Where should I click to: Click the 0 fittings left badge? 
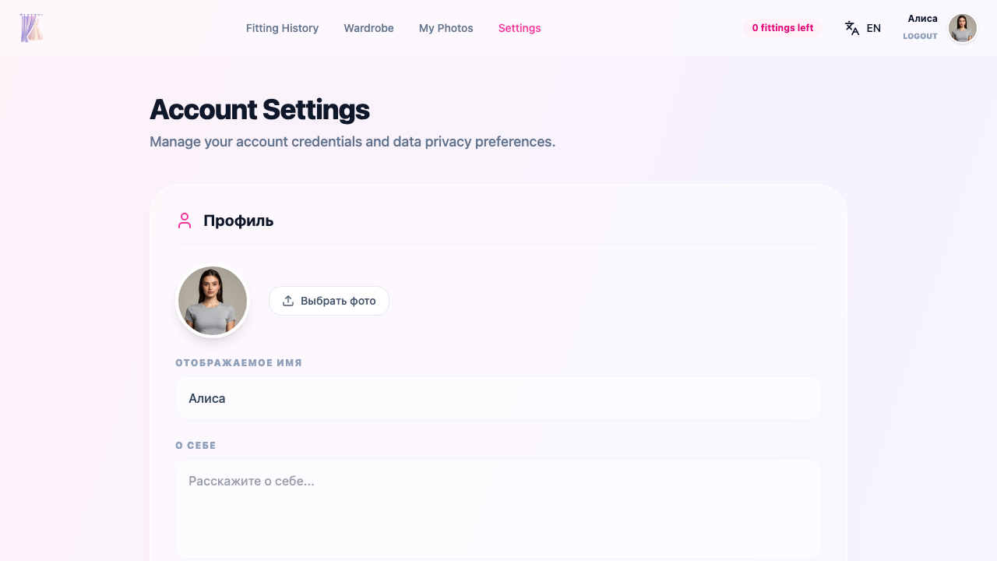pyautogui.click(x=782, y=27)
